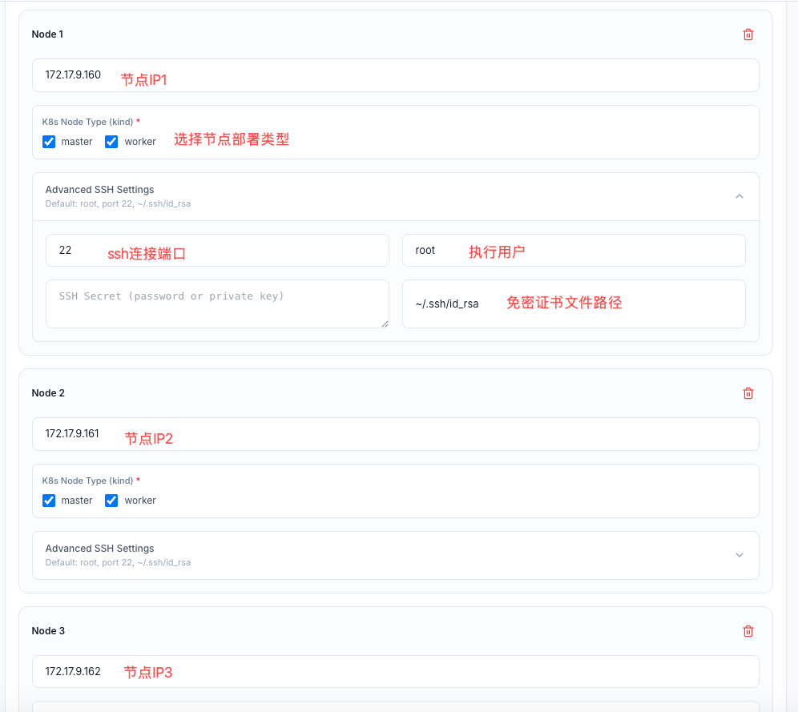Click Node 3 IP field 172.17.9.162
The height and width of the screenshot is (712, 798).
click(396, 672)
